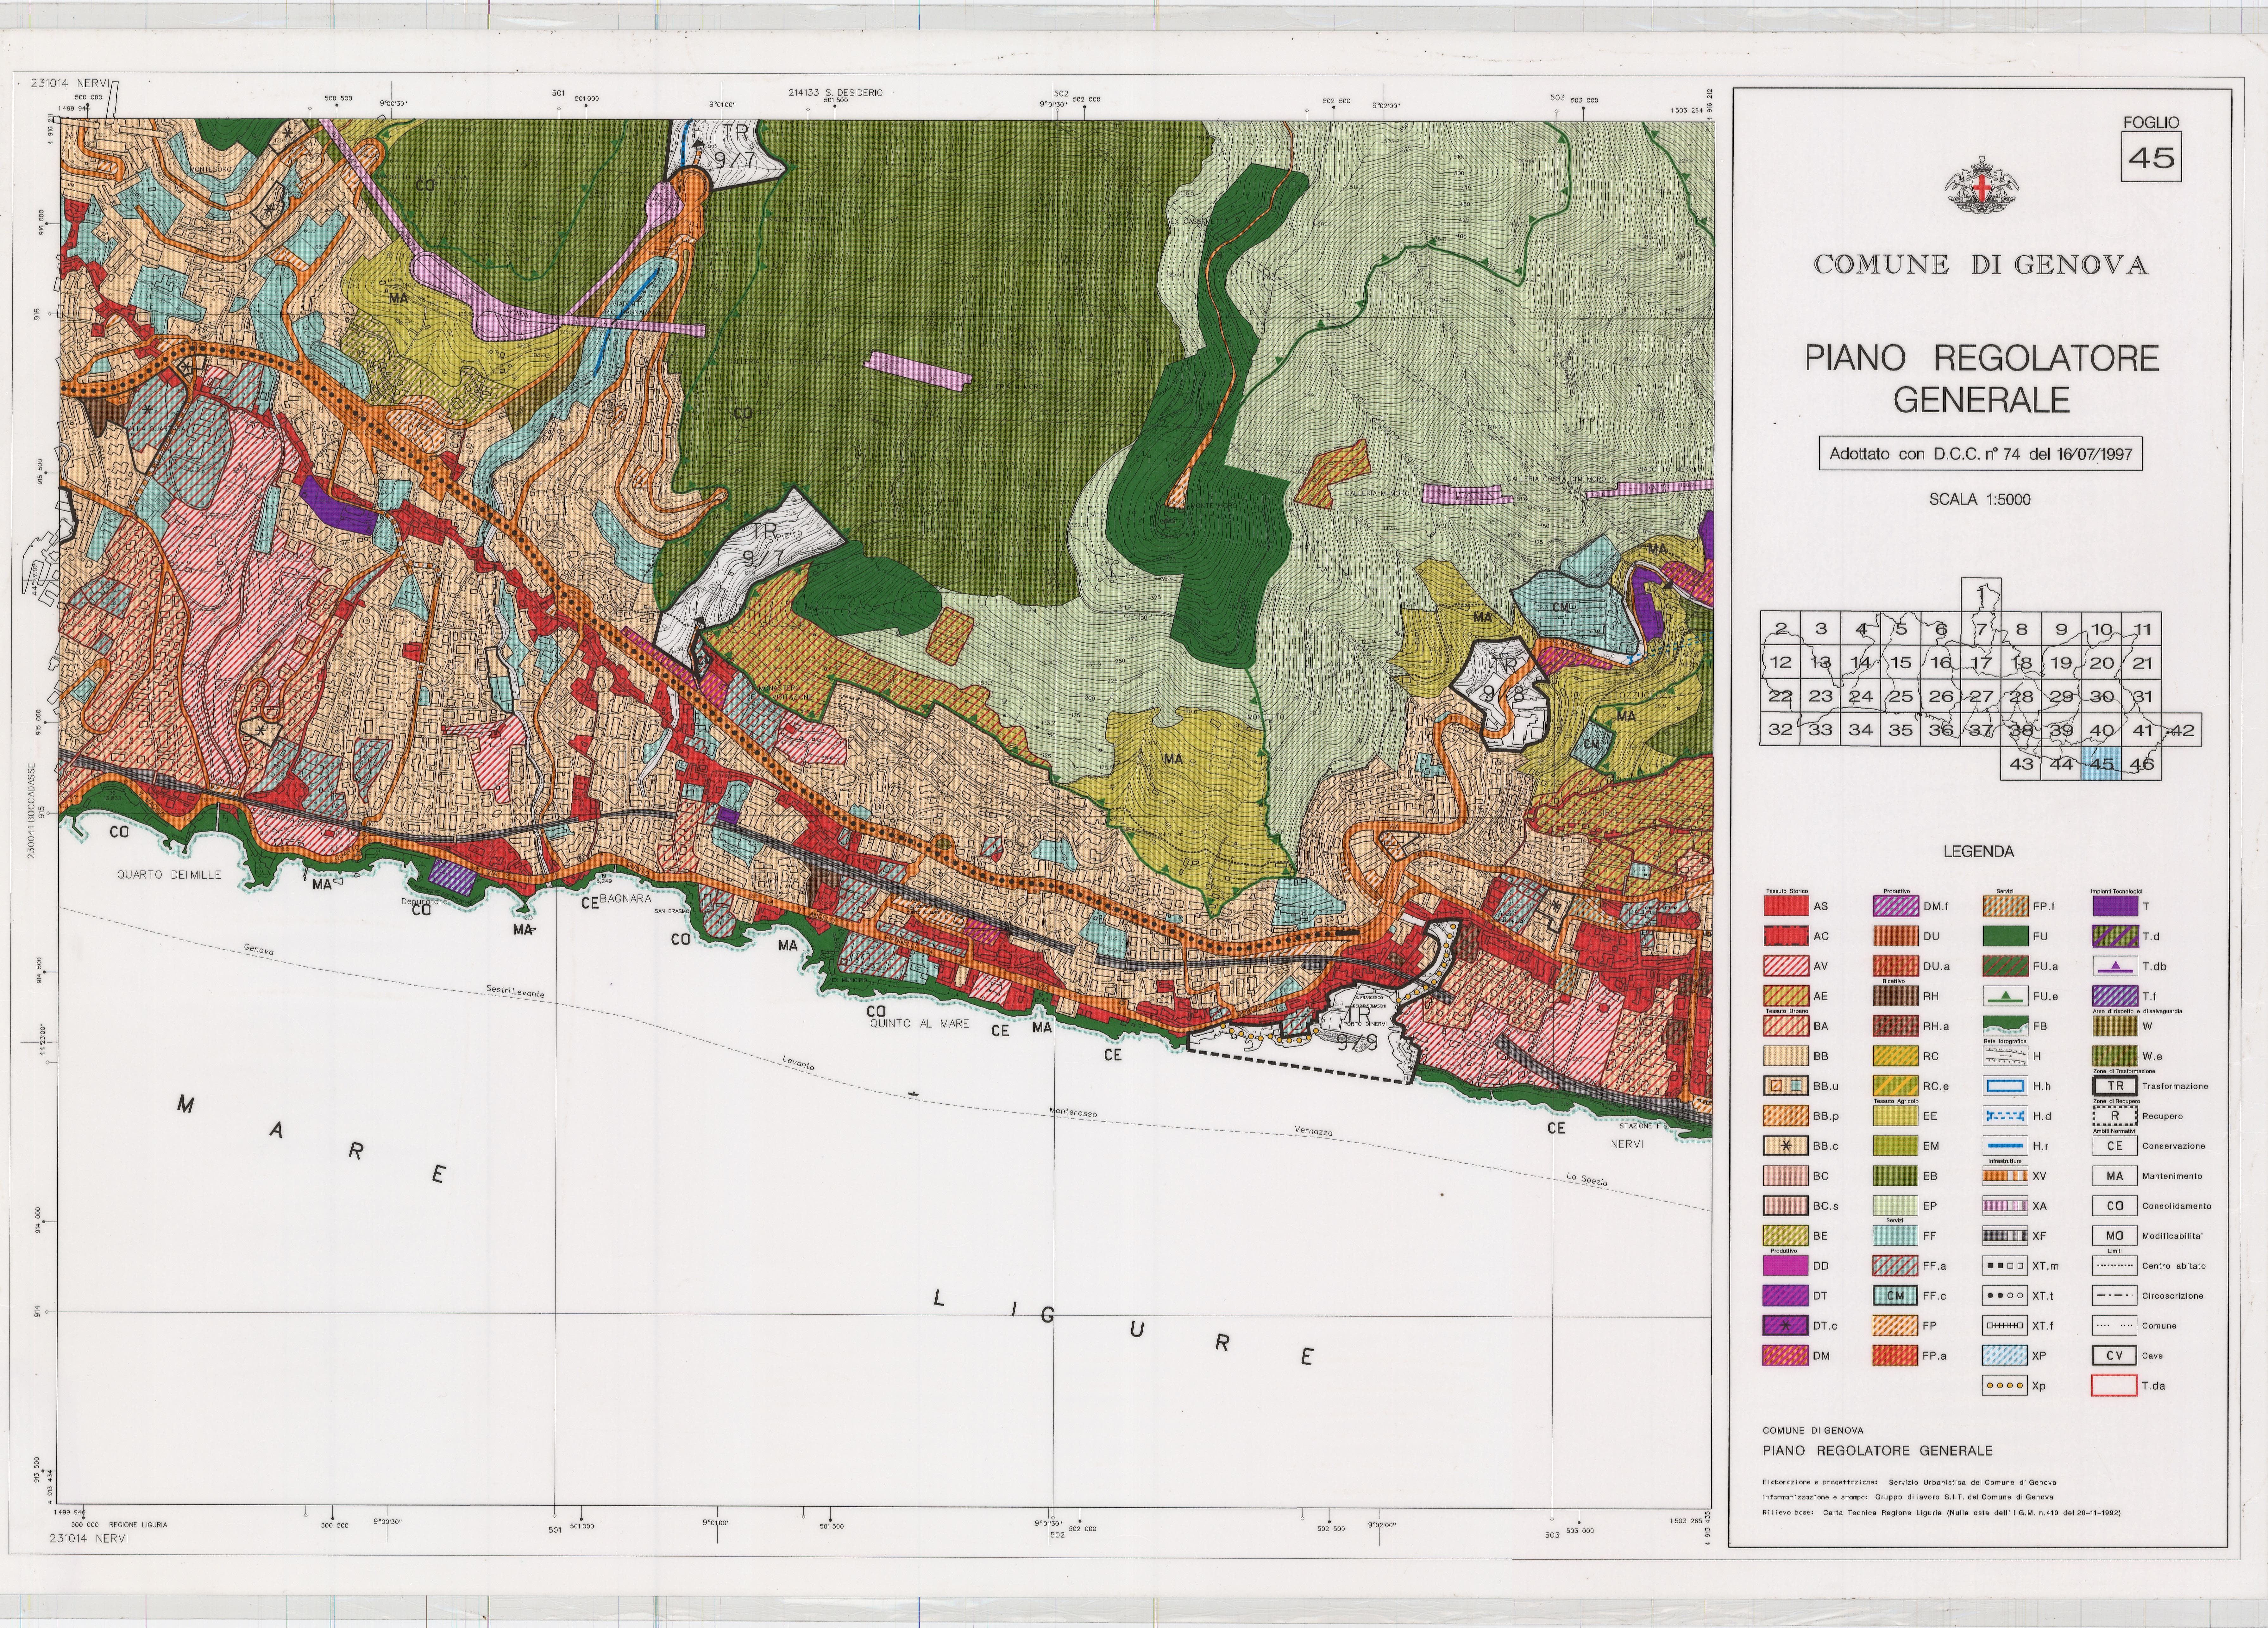Click the R Recupero dotted legend box

[x=2115, y=1116]
